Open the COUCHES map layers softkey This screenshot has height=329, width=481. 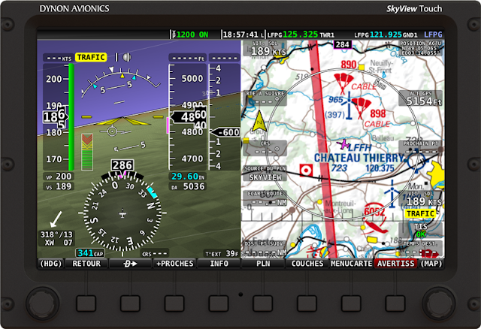tap(307, 264)
